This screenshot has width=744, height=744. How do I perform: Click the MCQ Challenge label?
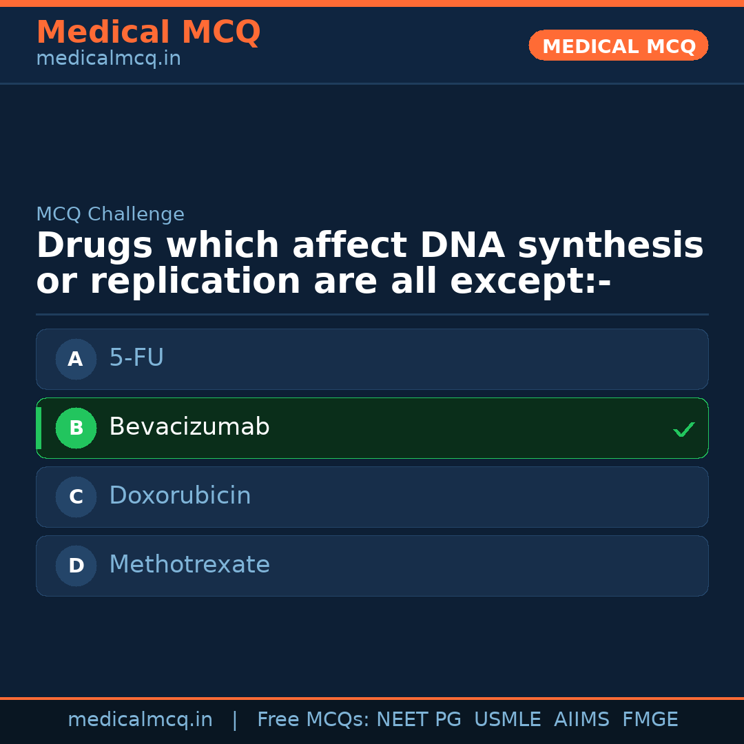[x=110, y=214]
